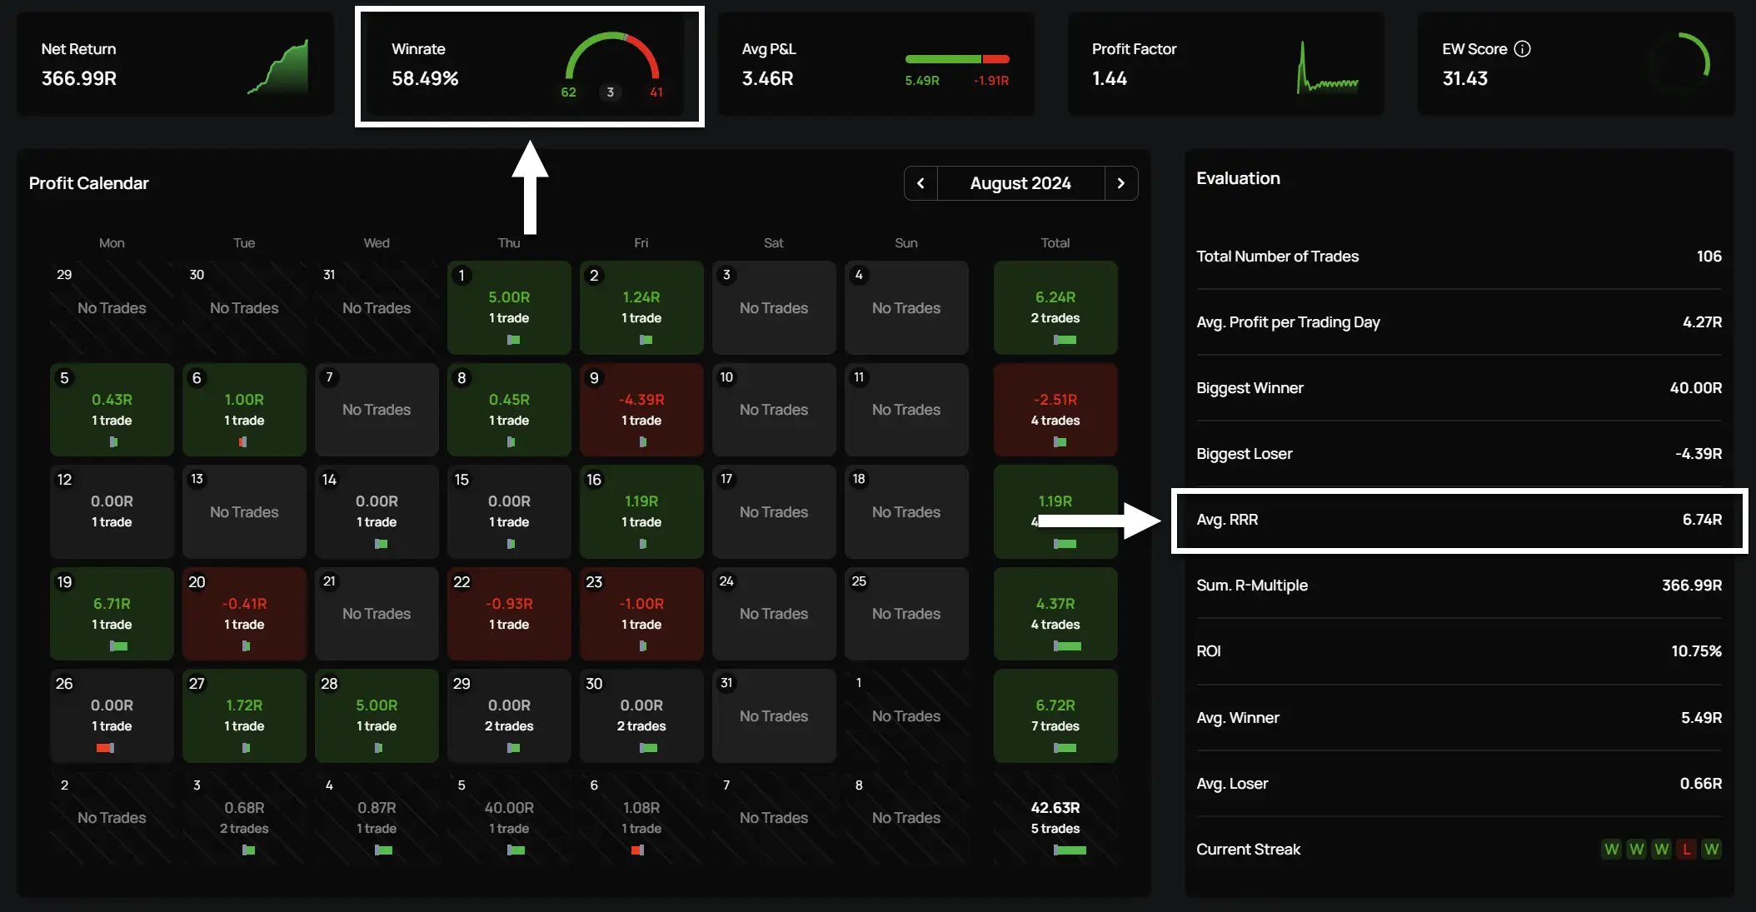Toggle the red L streak badge

1687,849
